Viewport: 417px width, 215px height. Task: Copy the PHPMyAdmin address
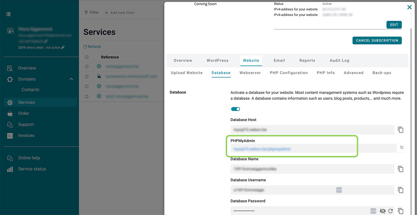pos(402,148)
